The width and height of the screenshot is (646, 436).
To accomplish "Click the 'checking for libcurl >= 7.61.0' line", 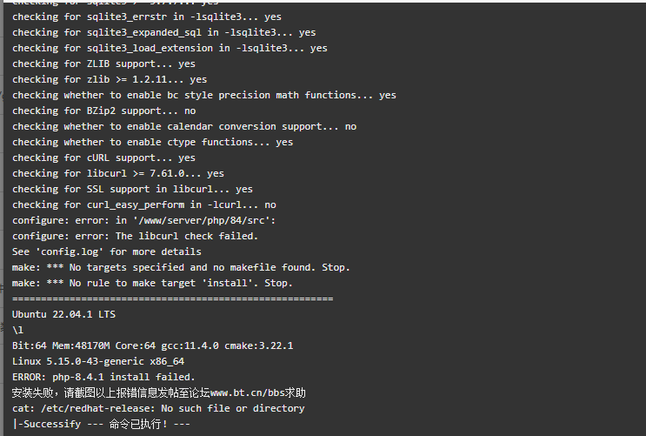I will pos(118,173).
